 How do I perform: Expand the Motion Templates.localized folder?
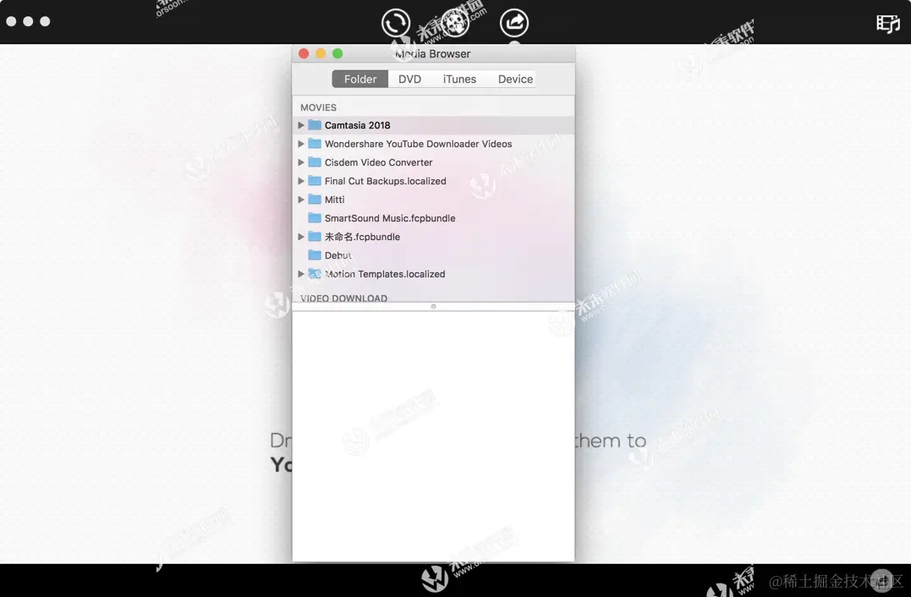click(x=301, y=273)
